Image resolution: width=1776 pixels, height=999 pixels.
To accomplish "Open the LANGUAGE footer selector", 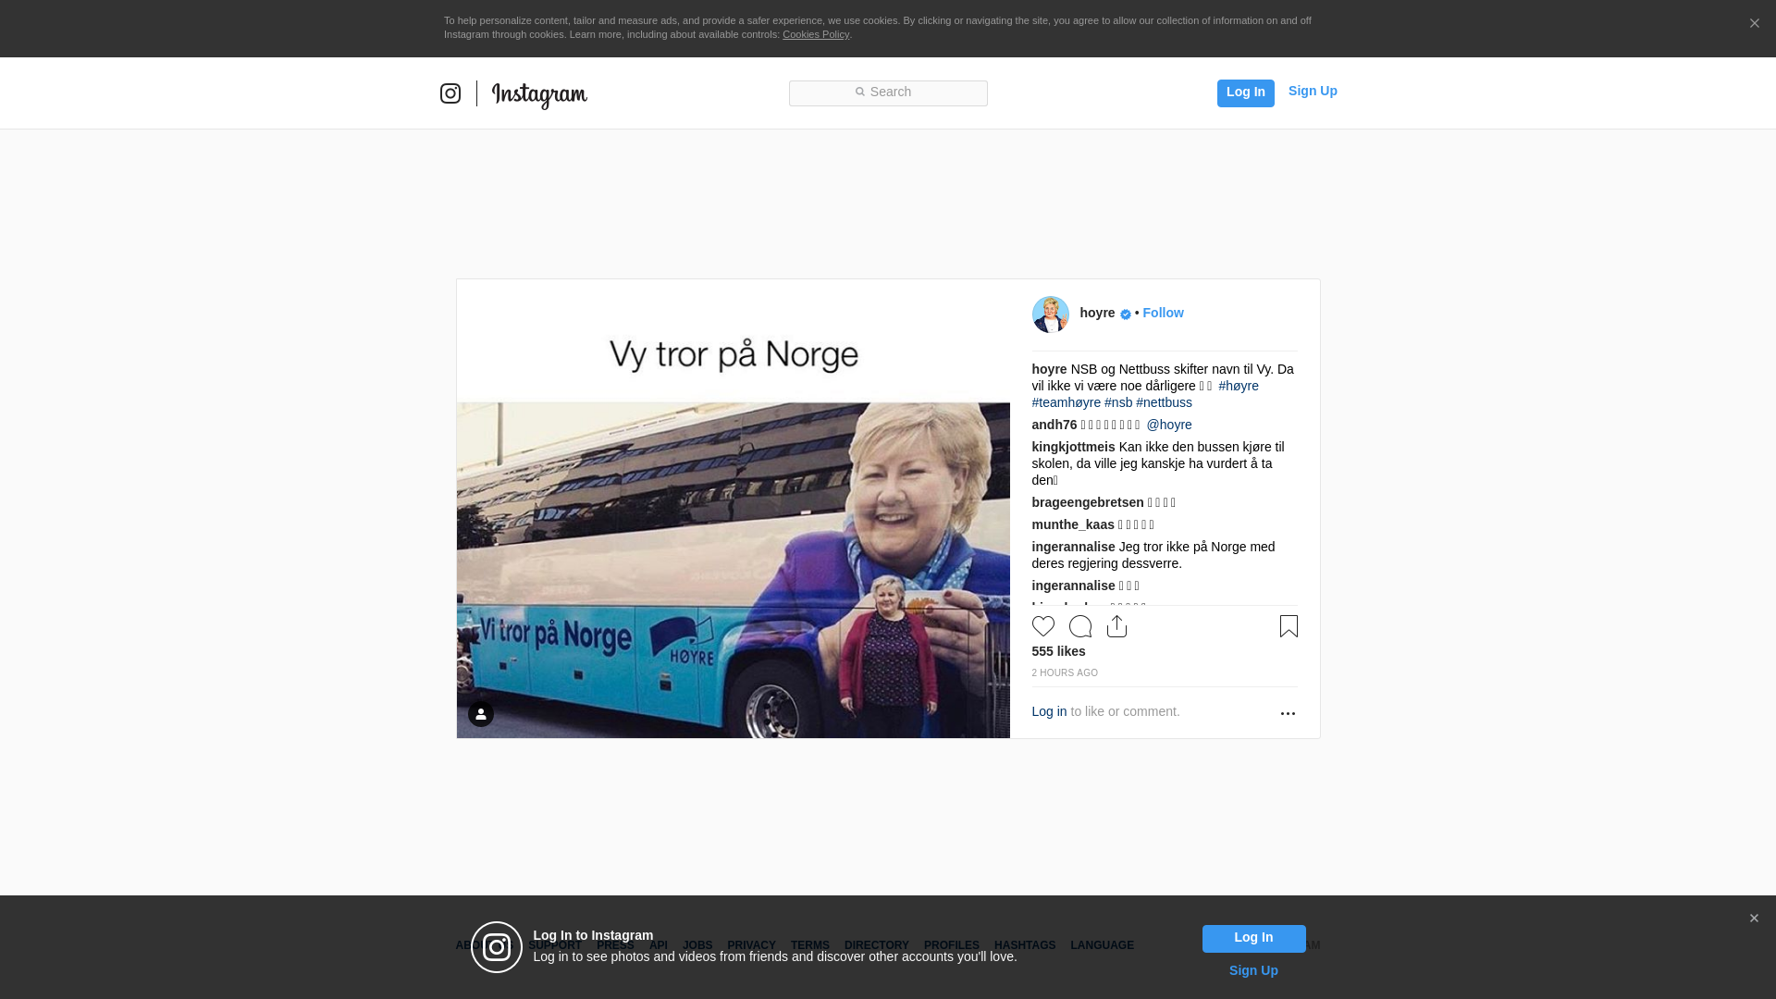I will tap(1102, 945).
